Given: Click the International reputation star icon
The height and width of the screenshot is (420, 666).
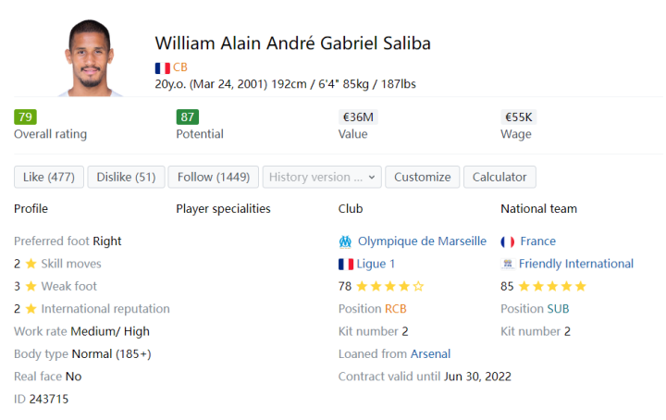Looking at the screenshot, I should click(31, 309).
